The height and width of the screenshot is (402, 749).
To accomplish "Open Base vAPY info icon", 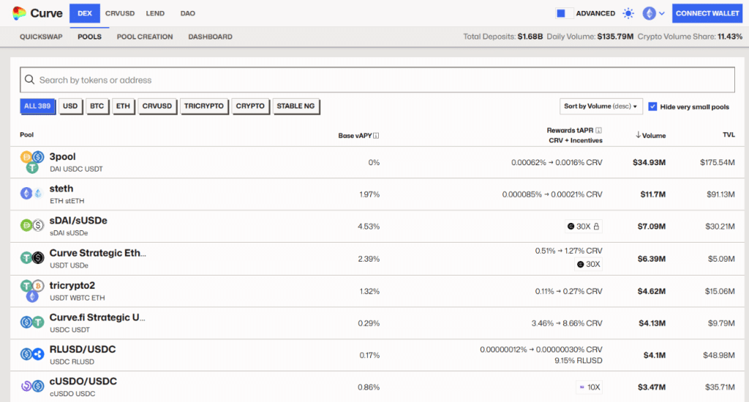I will 377,136.
